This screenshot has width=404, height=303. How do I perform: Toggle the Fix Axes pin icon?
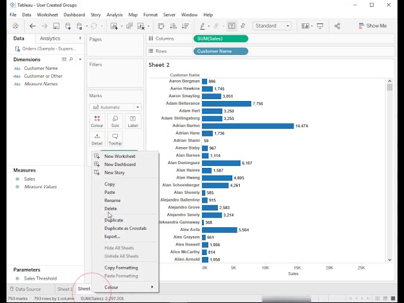[x=243, y=26]
